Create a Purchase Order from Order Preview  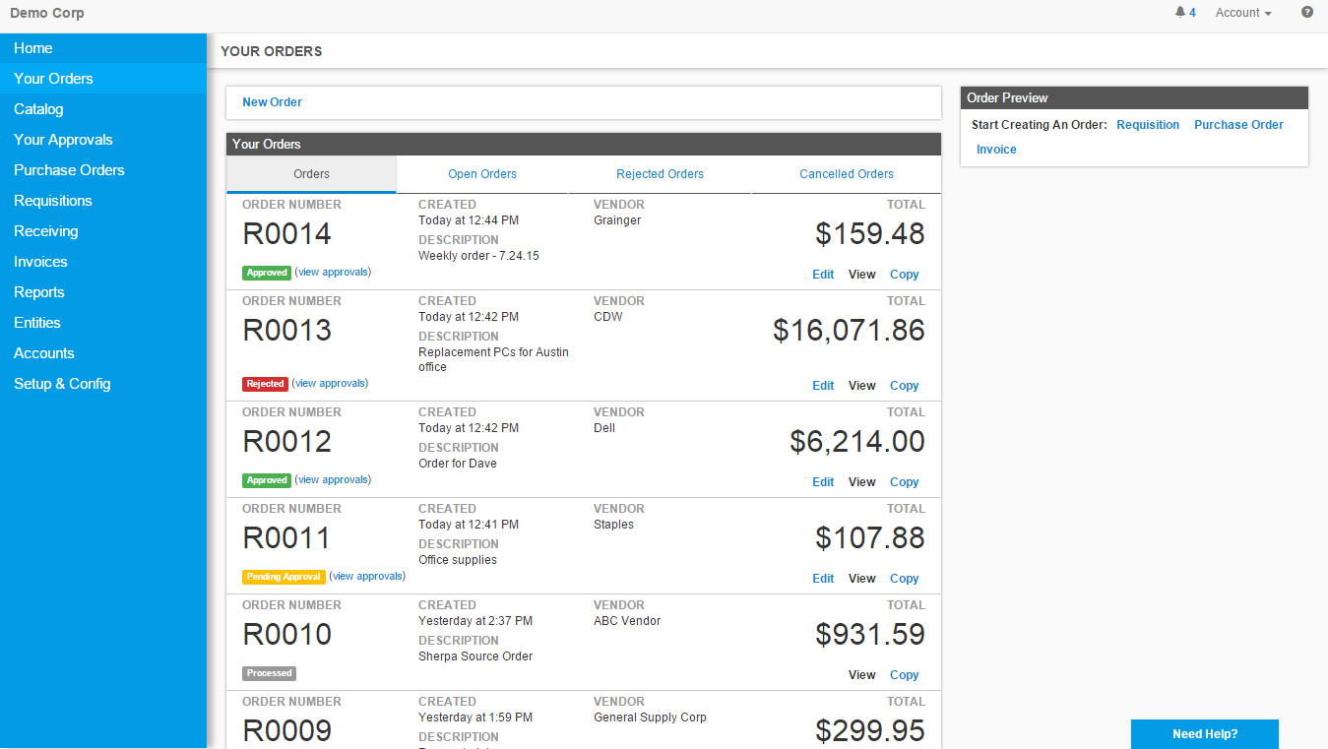click(x=1238, y=125)
